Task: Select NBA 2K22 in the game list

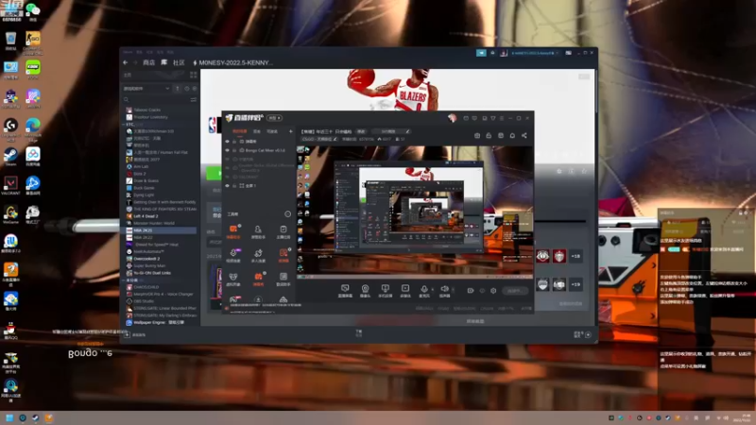Action: coord(161,238)
